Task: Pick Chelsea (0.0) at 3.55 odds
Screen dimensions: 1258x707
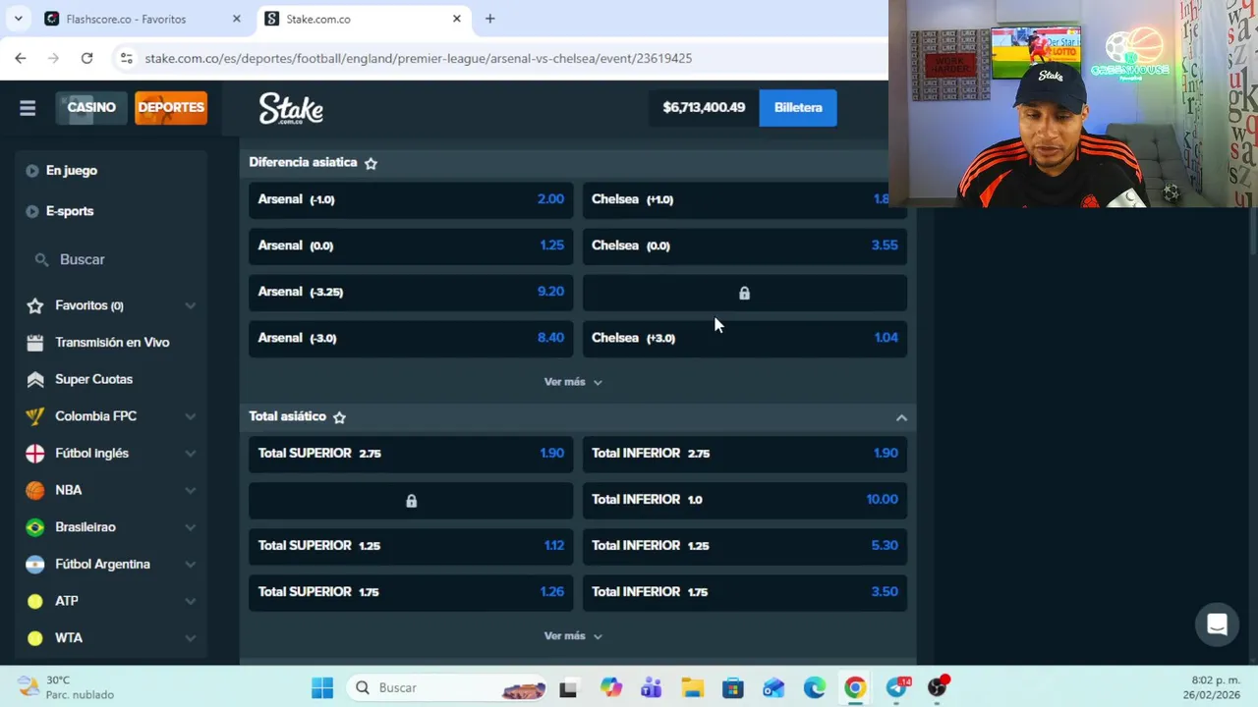Action: pos(745,245)
